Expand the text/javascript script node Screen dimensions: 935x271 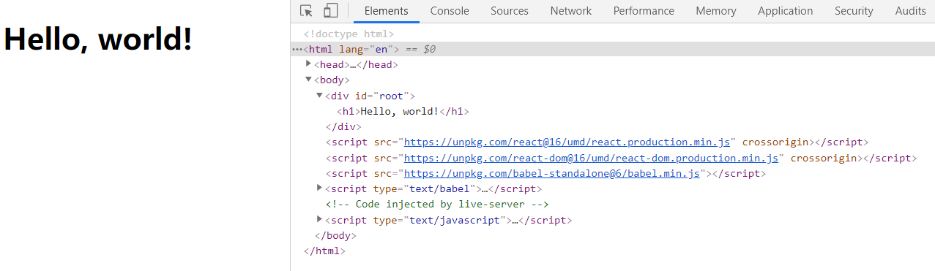click(319, 219)
